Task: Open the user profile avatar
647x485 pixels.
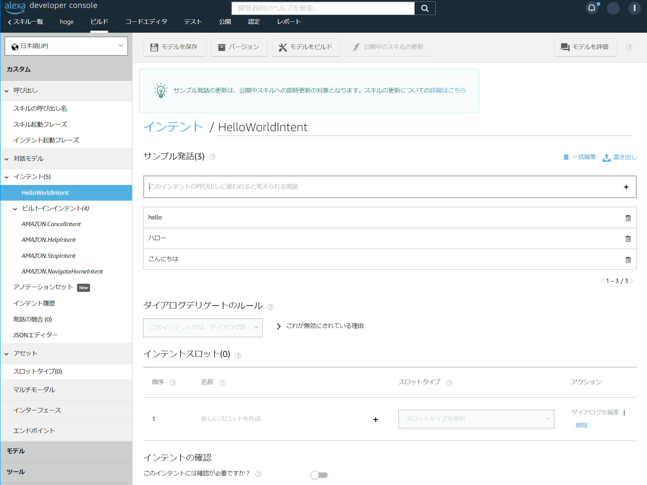Action: (x=613, y=8)
